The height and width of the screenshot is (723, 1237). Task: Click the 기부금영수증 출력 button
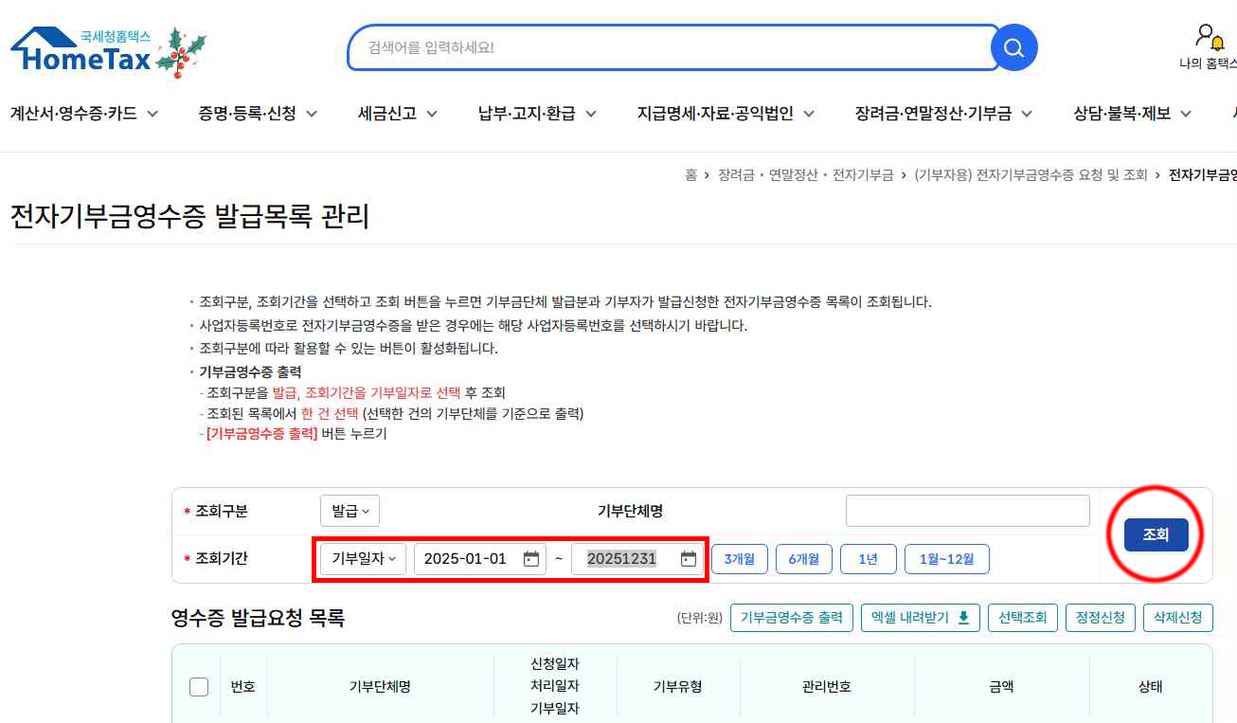coord(791,618)
